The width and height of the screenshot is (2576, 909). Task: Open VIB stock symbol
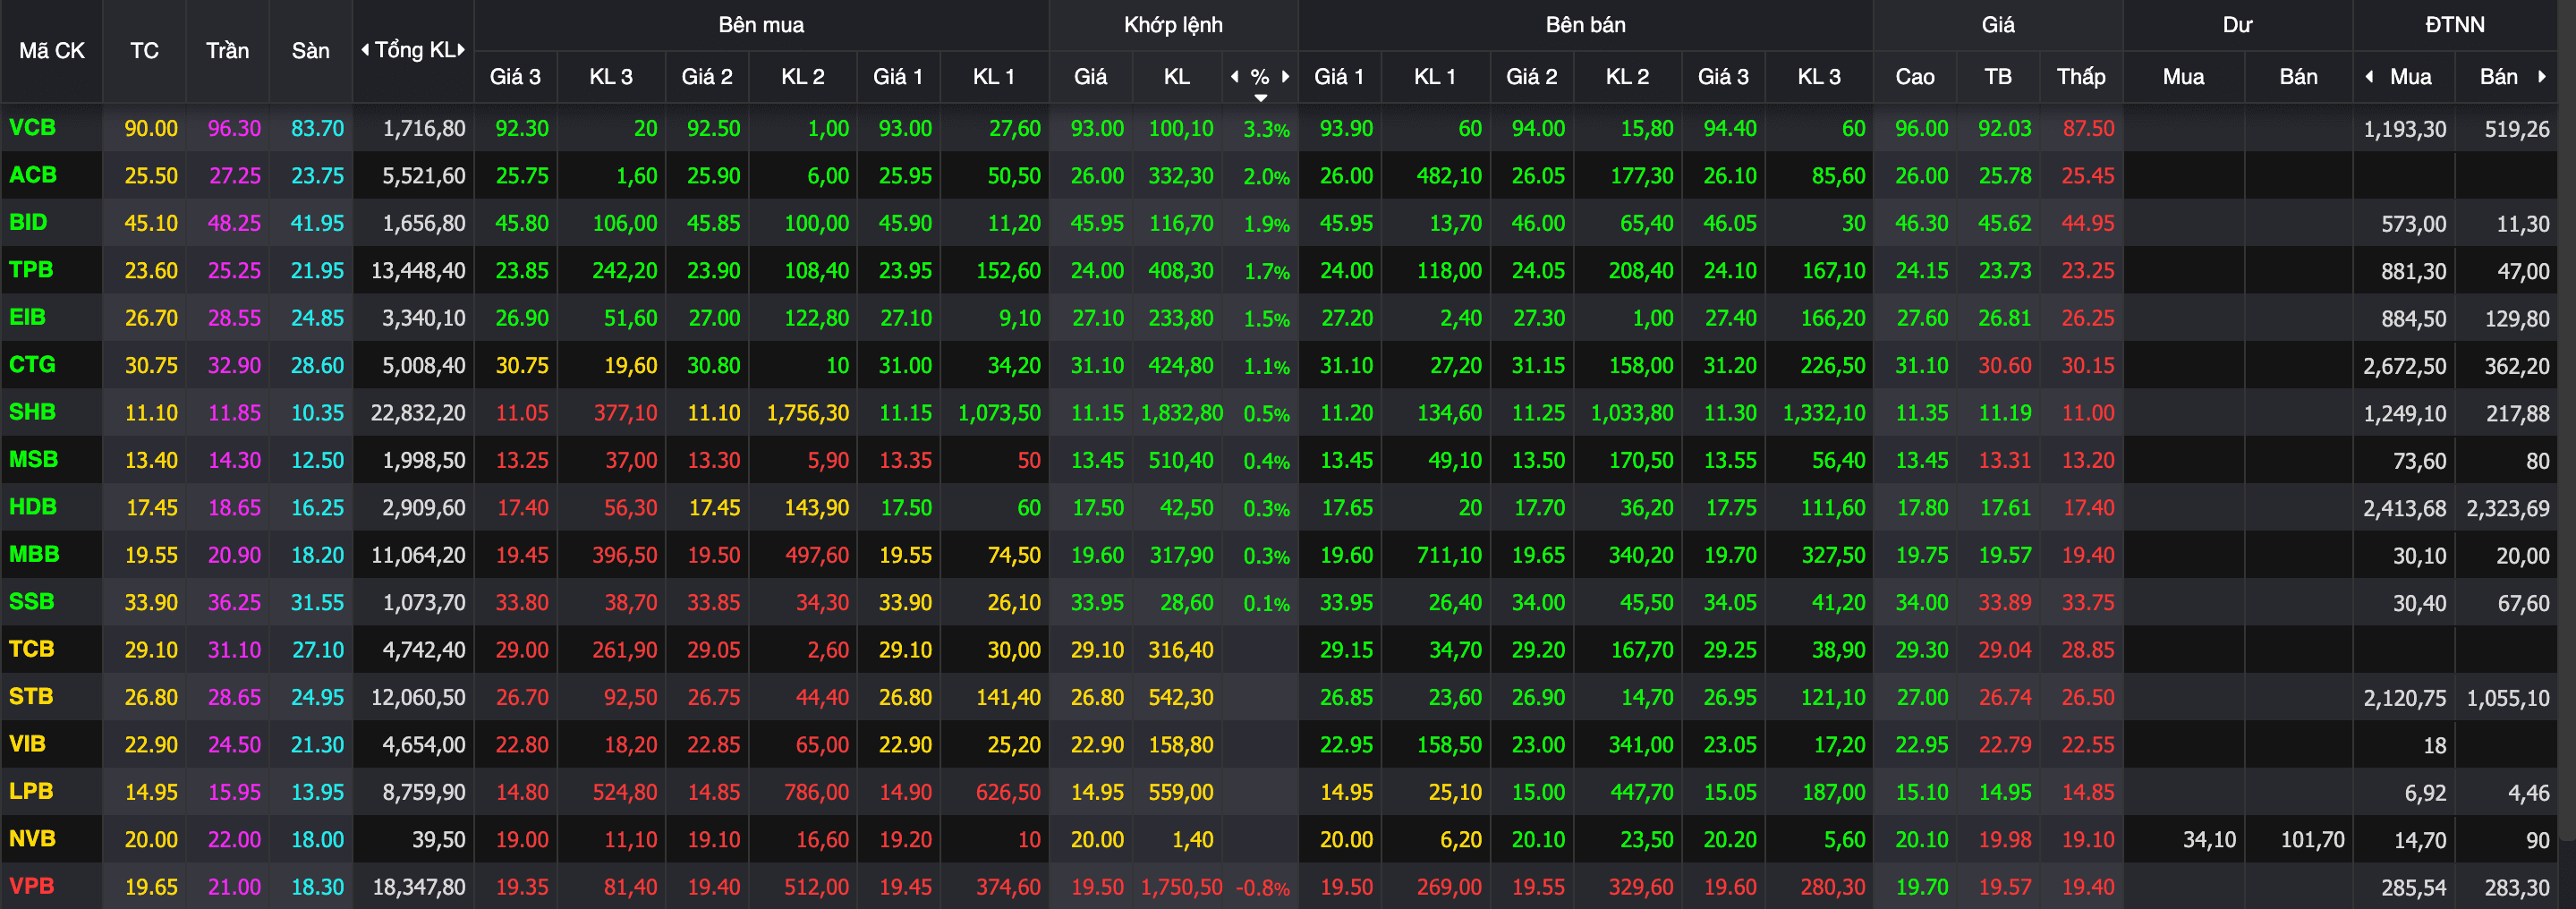[27, 744]
